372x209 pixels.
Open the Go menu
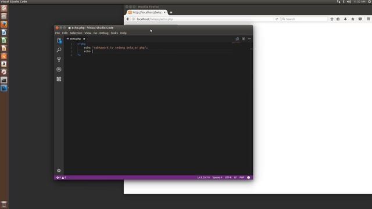(x=95, y=33)
